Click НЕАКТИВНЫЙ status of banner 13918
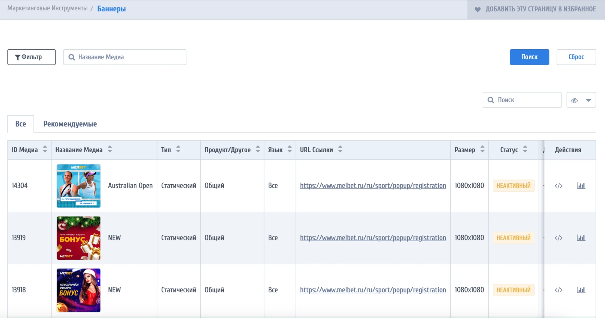 click(514, 290)
